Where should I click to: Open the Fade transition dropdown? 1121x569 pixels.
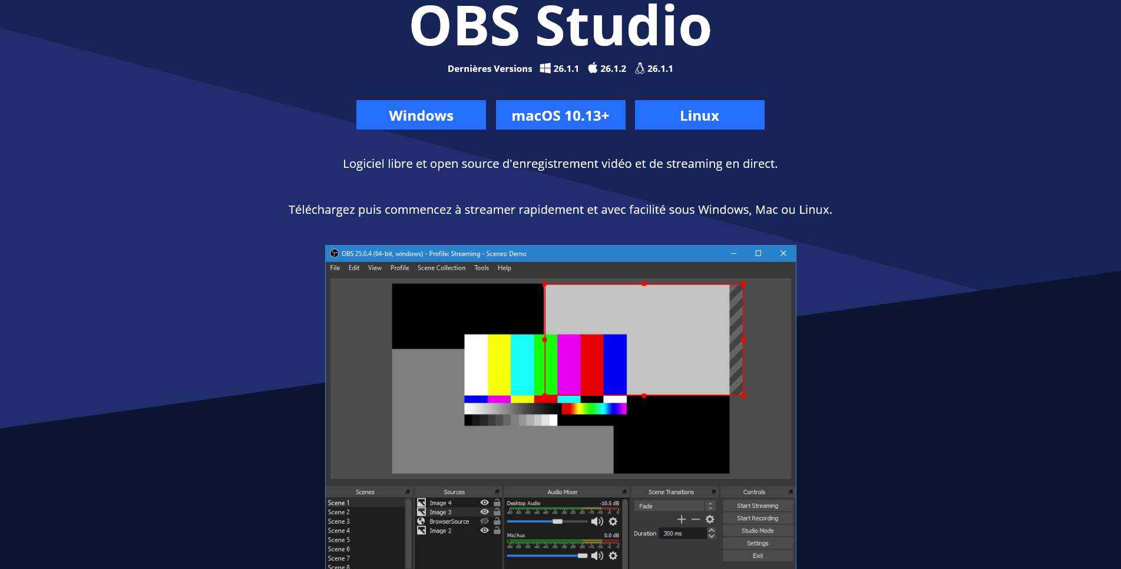pyautogui.click(x=674, y=506)
